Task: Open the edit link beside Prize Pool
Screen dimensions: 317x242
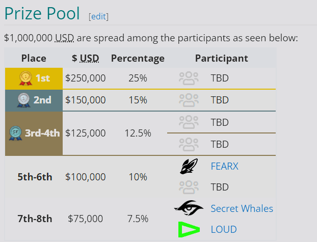Action: [x=98, y=16]
